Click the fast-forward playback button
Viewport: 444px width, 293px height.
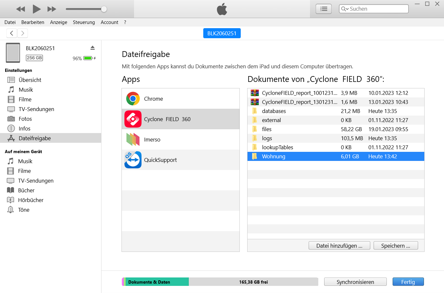tap(52, 9)
